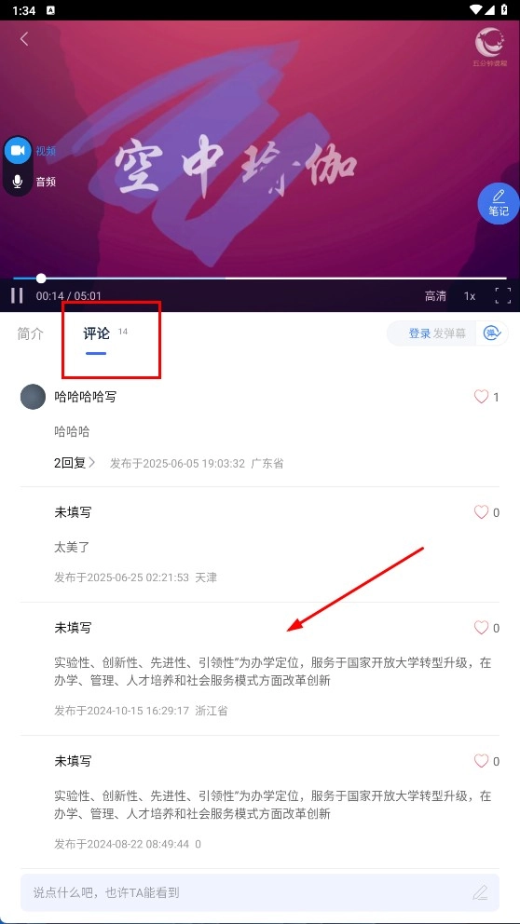Image resolution: width=520 pixels, height=924 pixels.
Task: Open the 简介 tab
Action: click(x=31, y=333)
